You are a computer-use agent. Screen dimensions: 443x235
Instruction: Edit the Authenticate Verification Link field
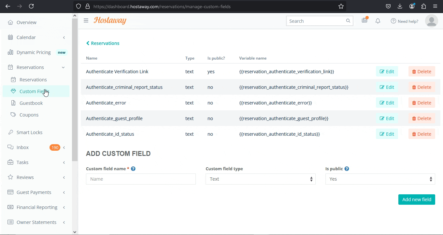387,71
